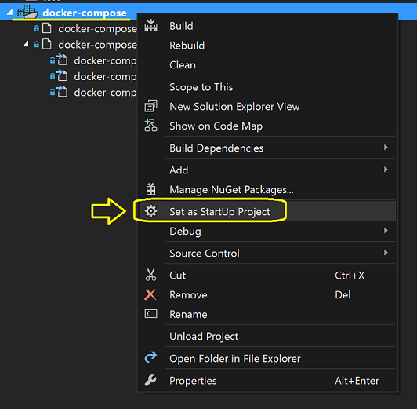Viewport: 417px width, 409px height.
Task: Select the first nested docker-comp file
Action: (93, 60)
